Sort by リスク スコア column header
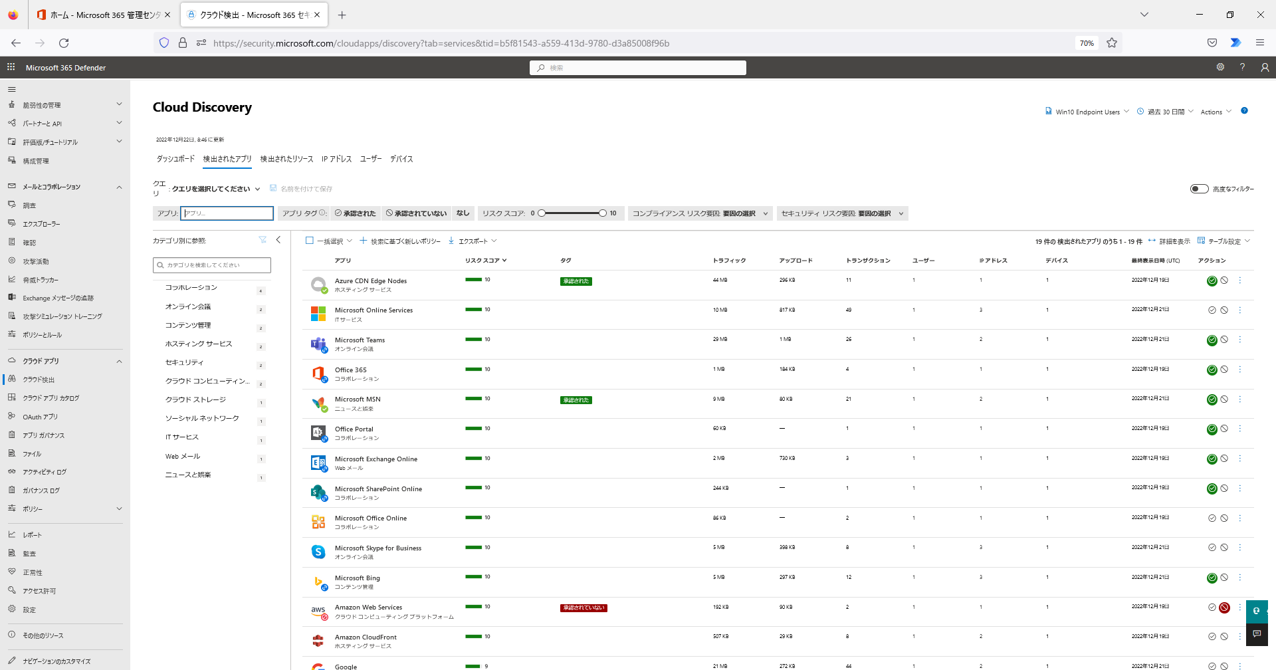This screenshot has height=670, width=1276. pyautogui.click(x=486, y=261)
